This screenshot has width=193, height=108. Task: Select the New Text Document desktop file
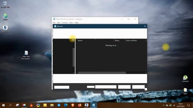(x=26, y=55)
